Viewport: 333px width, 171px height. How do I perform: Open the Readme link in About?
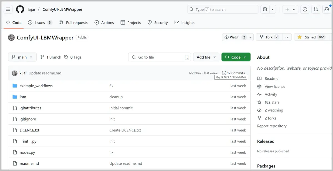[268, 79]
